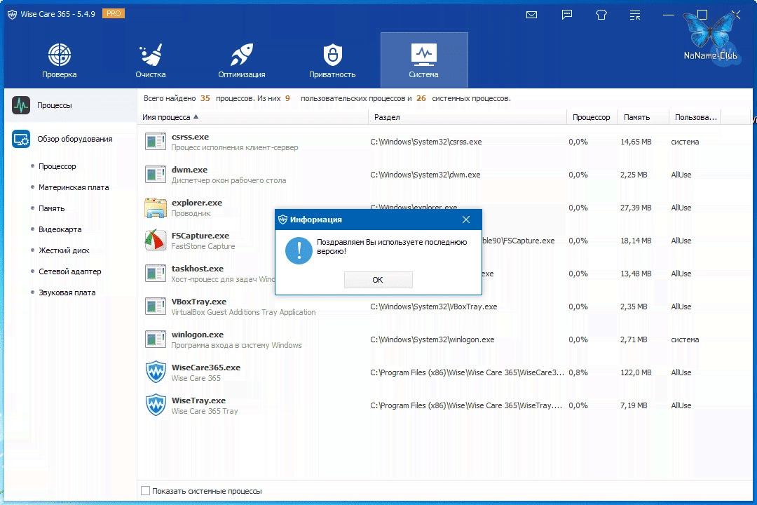
Task: Click the taskhost.exe process icon
Action: coord(156,274)
